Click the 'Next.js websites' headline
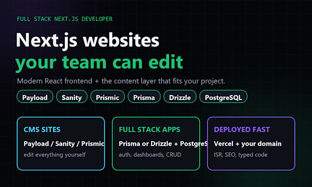The width and height of the screenshot is (312, 187). coord(88,40)
